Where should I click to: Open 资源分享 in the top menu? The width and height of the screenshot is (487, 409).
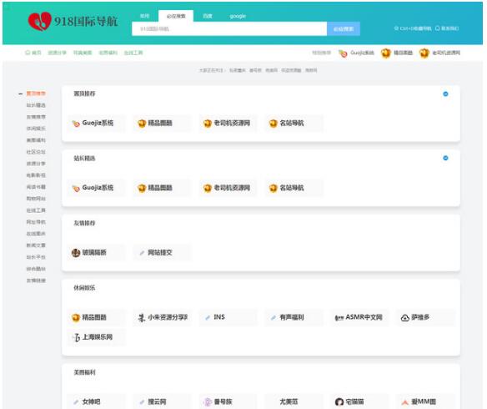(58, 53)
